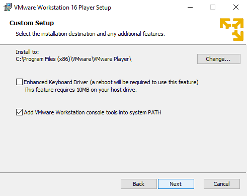This screenshot has height=196, width=247.
Task: Click the Add VMware Workstation console tools label
Action: point(93,112)
